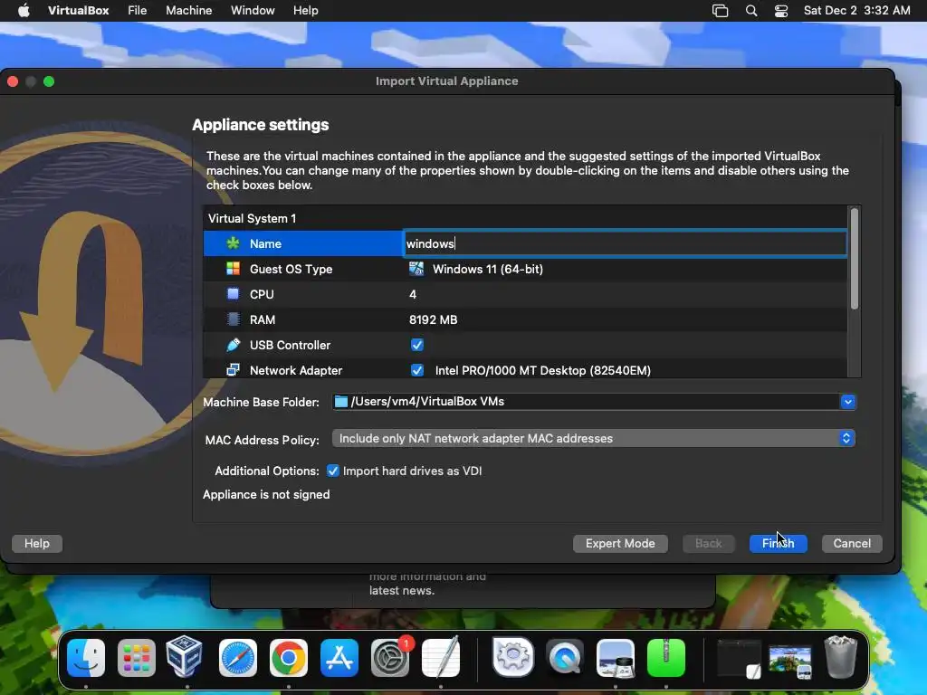This screenshot has height=695, width=927.
Task: Select the Network Adapter row label
Action: (296, 370)
